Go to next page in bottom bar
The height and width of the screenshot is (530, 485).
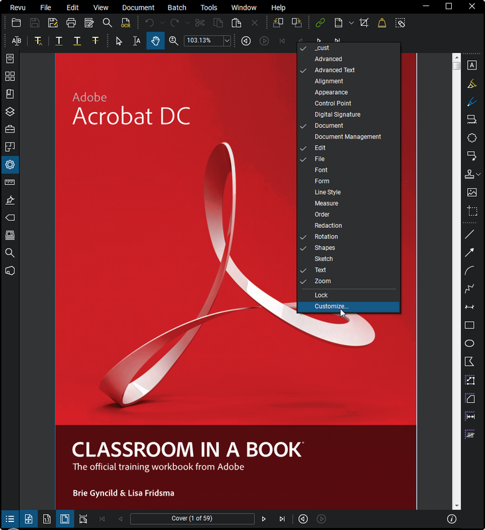point(263,519)
